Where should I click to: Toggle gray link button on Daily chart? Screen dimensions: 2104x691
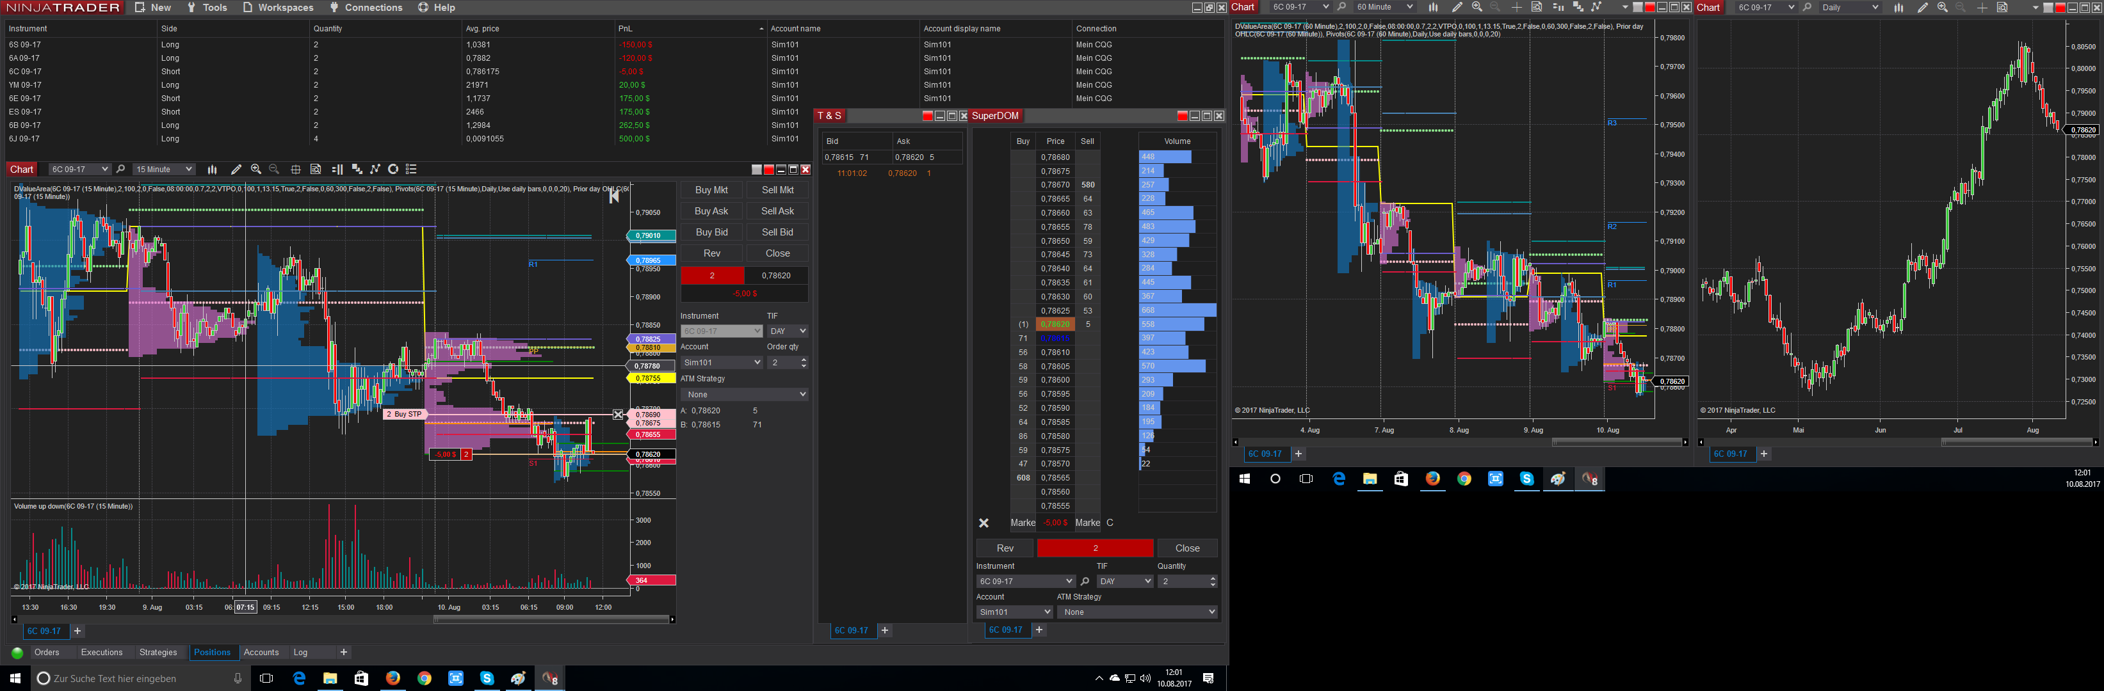point(2048,7)
